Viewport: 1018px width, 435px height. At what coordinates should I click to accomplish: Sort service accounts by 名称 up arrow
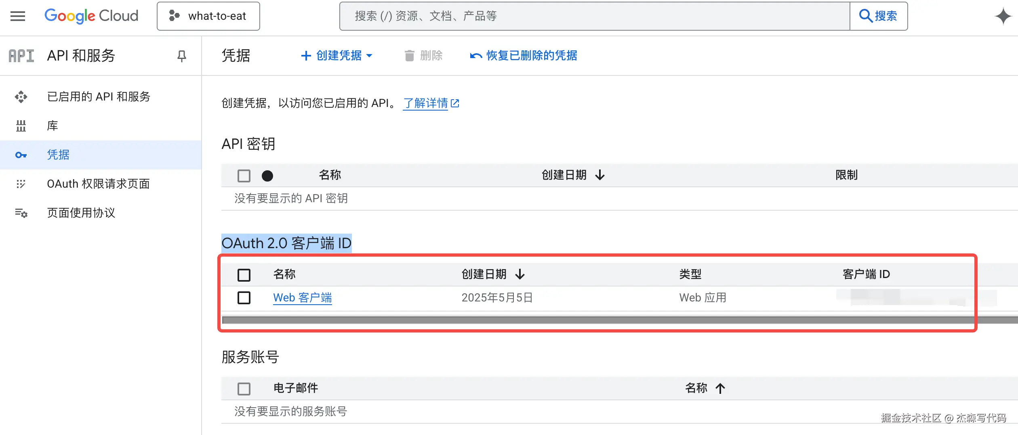[x=720, y=388]
